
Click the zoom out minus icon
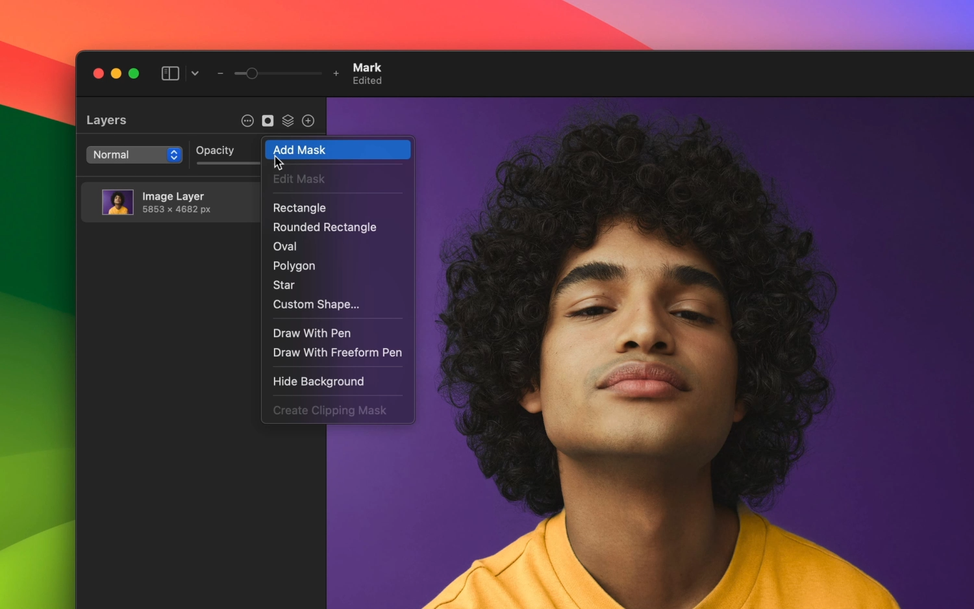coord(220,73)
